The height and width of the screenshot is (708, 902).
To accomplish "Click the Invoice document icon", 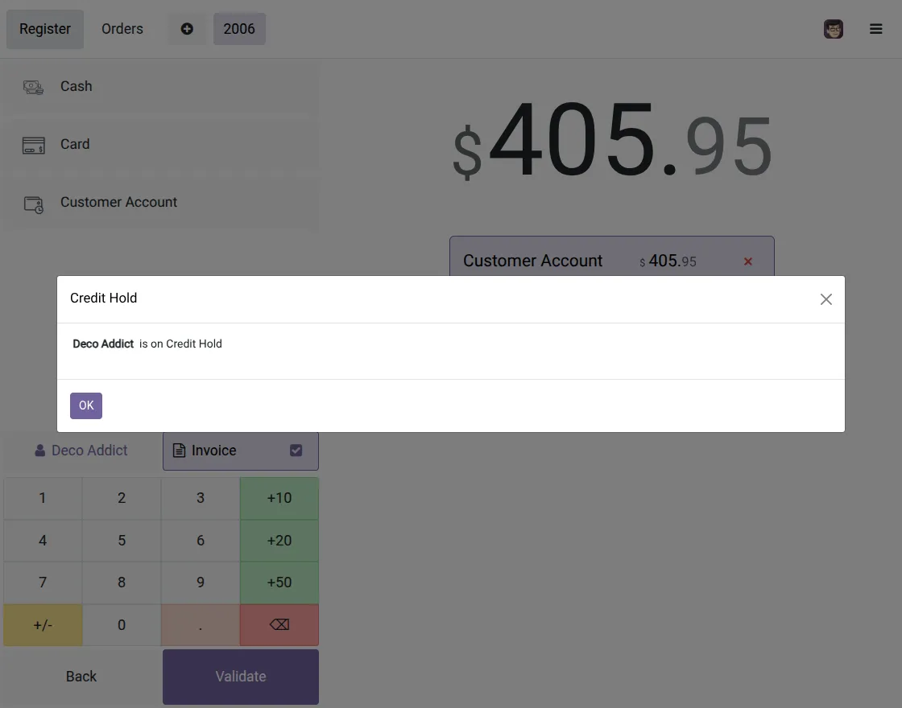I will tap(179, 451).
